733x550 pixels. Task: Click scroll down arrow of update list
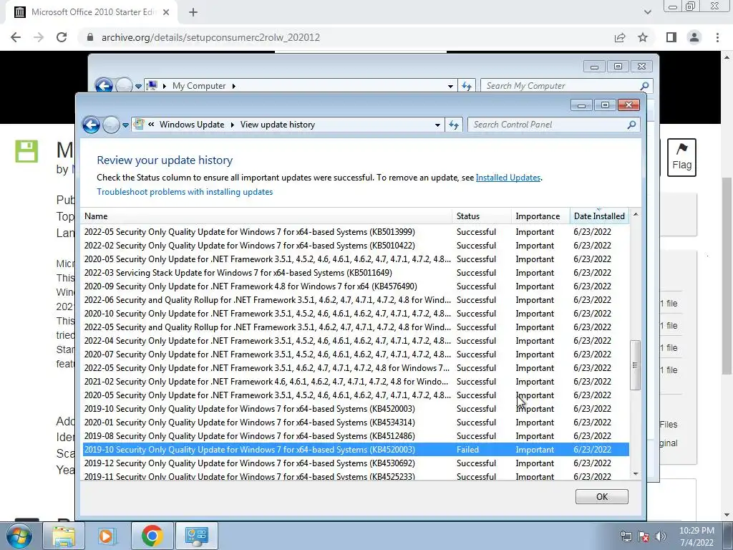[636, 474]
